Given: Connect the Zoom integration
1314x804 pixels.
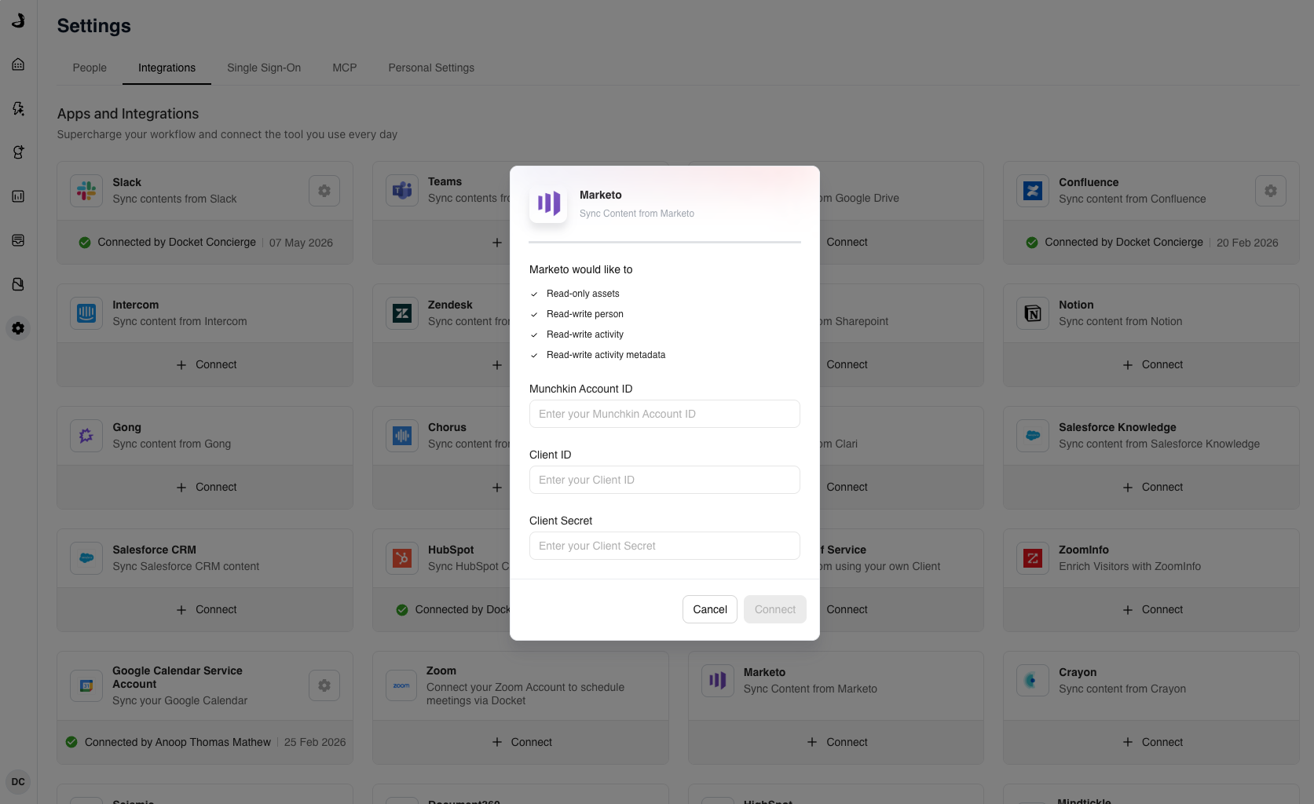Looking at the screenshot, I should pos(522,742).
